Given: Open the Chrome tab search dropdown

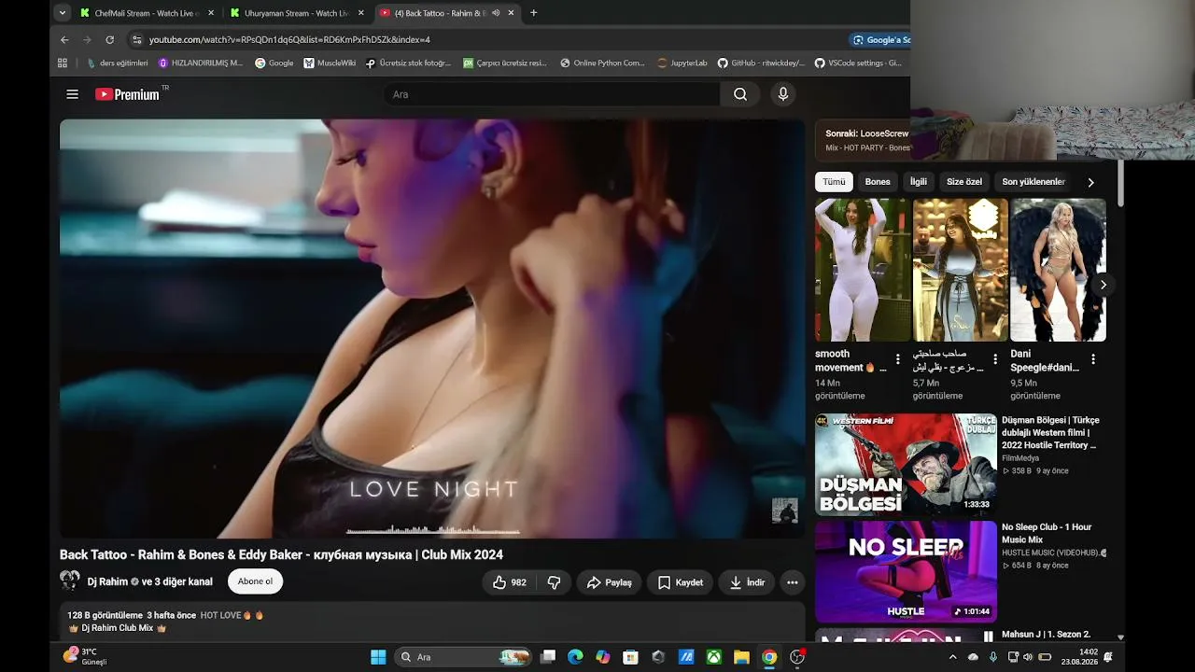Looking at the screenshot, I should pos(62,13).
